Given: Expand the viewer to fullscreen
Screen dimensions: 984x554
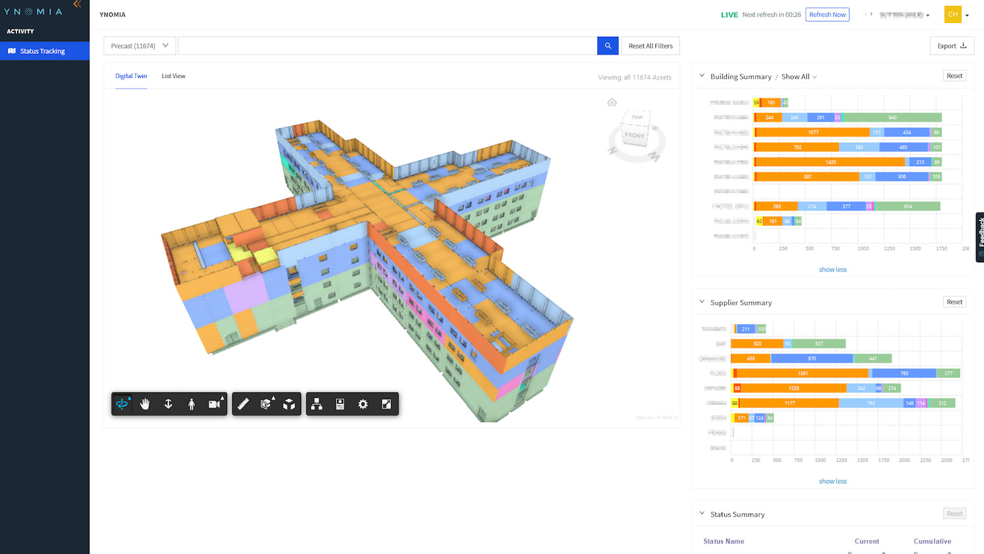Looking at the screenshot, I should pyautogui.click(x=386, y=404).
